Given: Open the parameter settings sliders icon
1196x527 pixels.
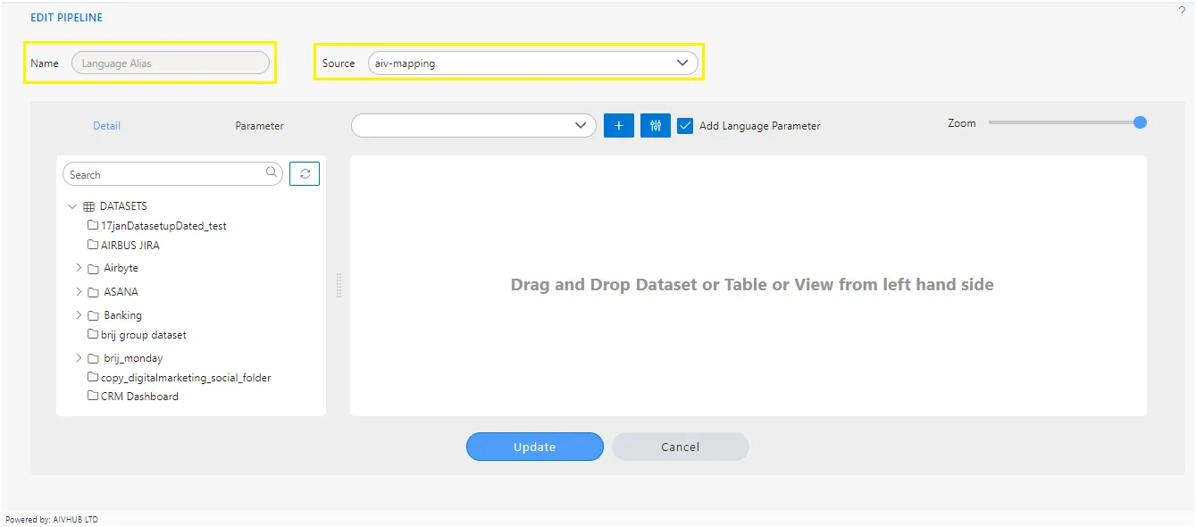Looking at the screenshot, I should coord(656,126).
